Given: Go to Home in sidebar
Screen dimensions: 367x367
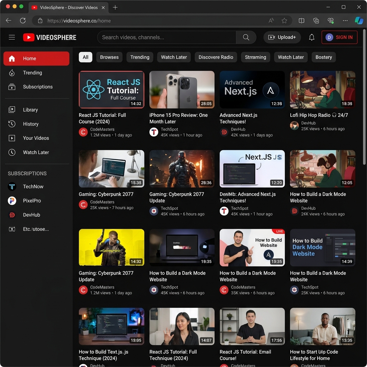Looking at the screenshot, I should tap(36, 58).
